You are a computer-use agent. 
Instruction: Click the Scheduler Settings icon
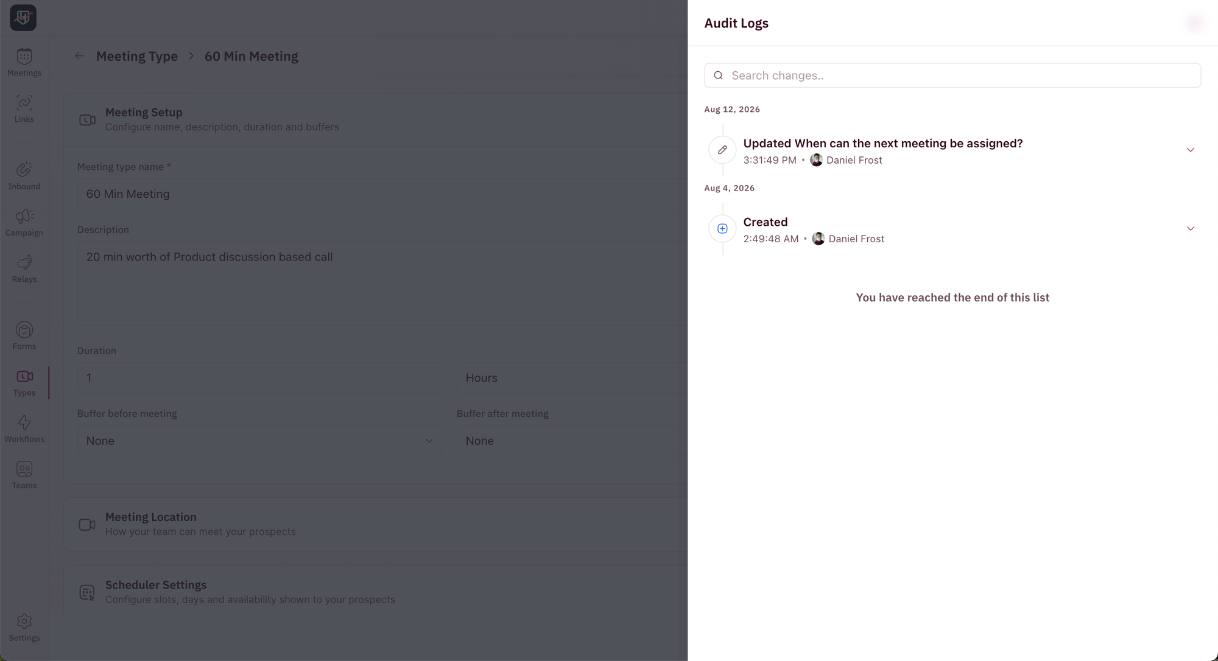coord(87,593)
